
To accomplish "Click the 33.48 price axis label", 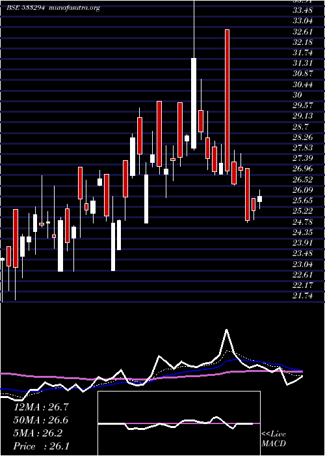I will pyautogui.click(x=303, y=10).
